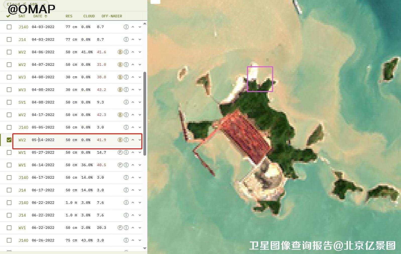This screenshot has width=401, height=254.
Task: Click 8-band icon on WV3 43.2 off-nadir row
Action: tap(120, 90)
